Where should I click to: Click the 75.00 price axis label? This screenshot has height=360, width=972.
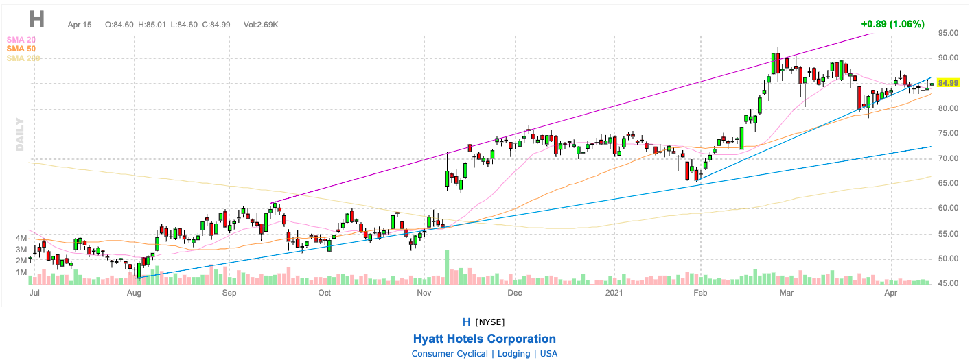pyautogui.click(x=949, y=134)
